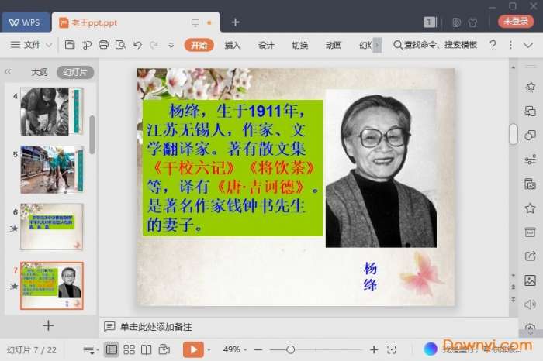Open a new tab with plus button
The image size is (543, 361).
[236, 22]
